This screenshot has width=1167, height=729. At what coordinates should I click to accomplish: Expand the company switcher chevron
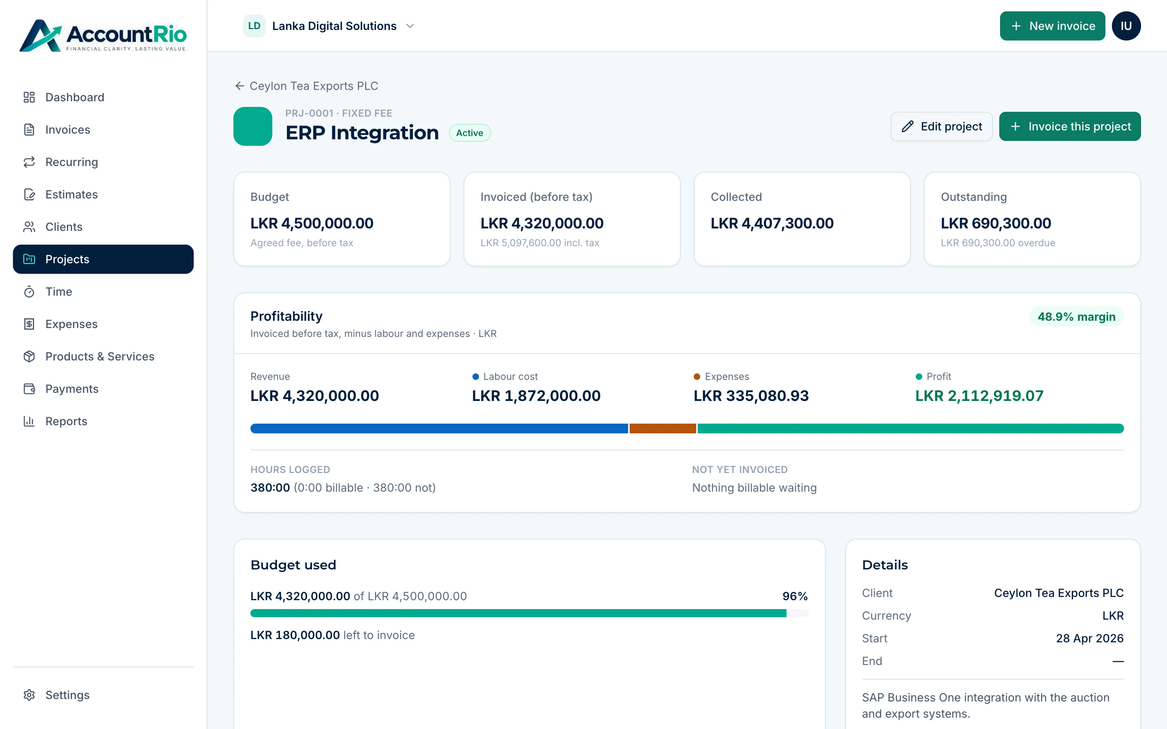click(x=410, y=26)
